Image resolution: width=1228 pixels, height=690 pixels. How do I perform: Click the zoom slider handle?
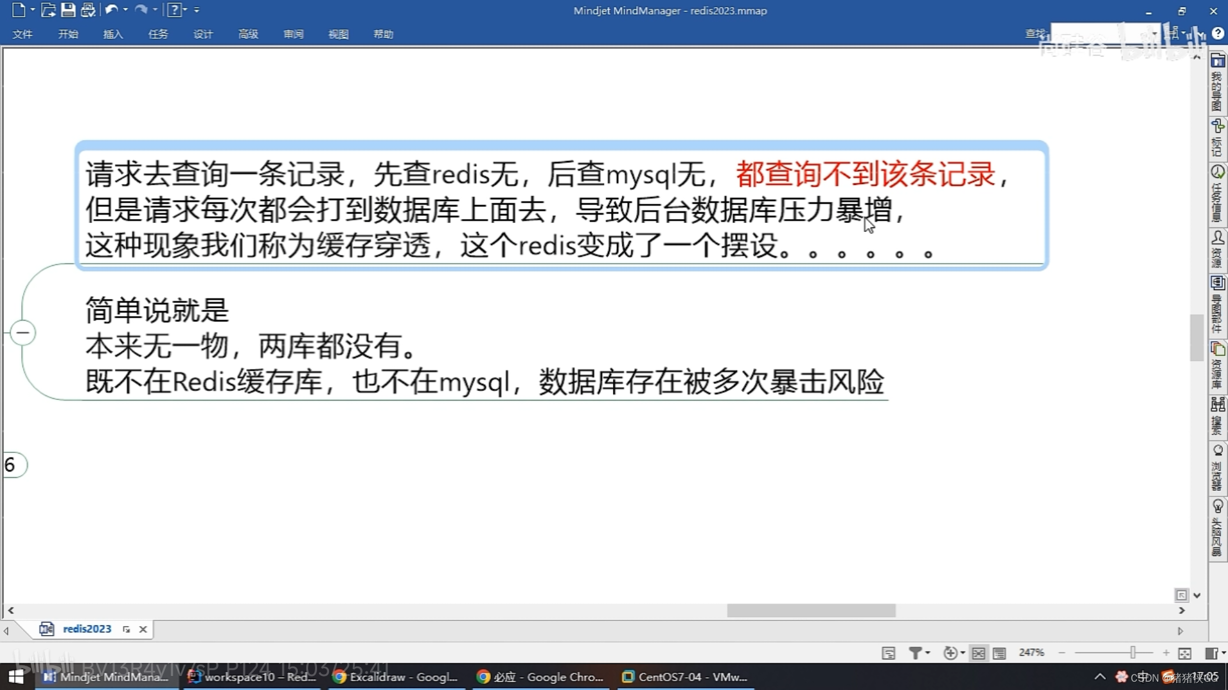pyautogui.click(x=1133, y=652)
